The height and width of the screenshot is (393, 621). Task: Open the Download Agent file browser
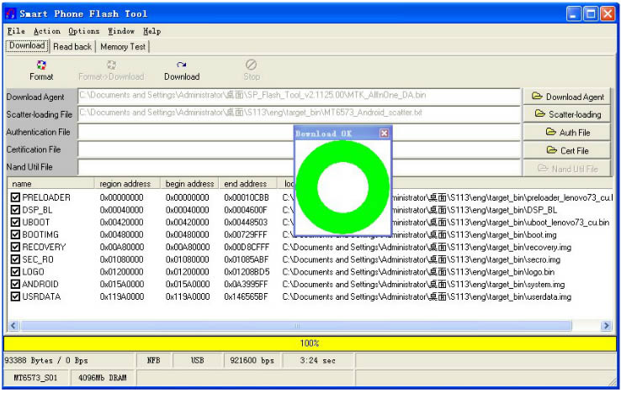pos(567,97)
